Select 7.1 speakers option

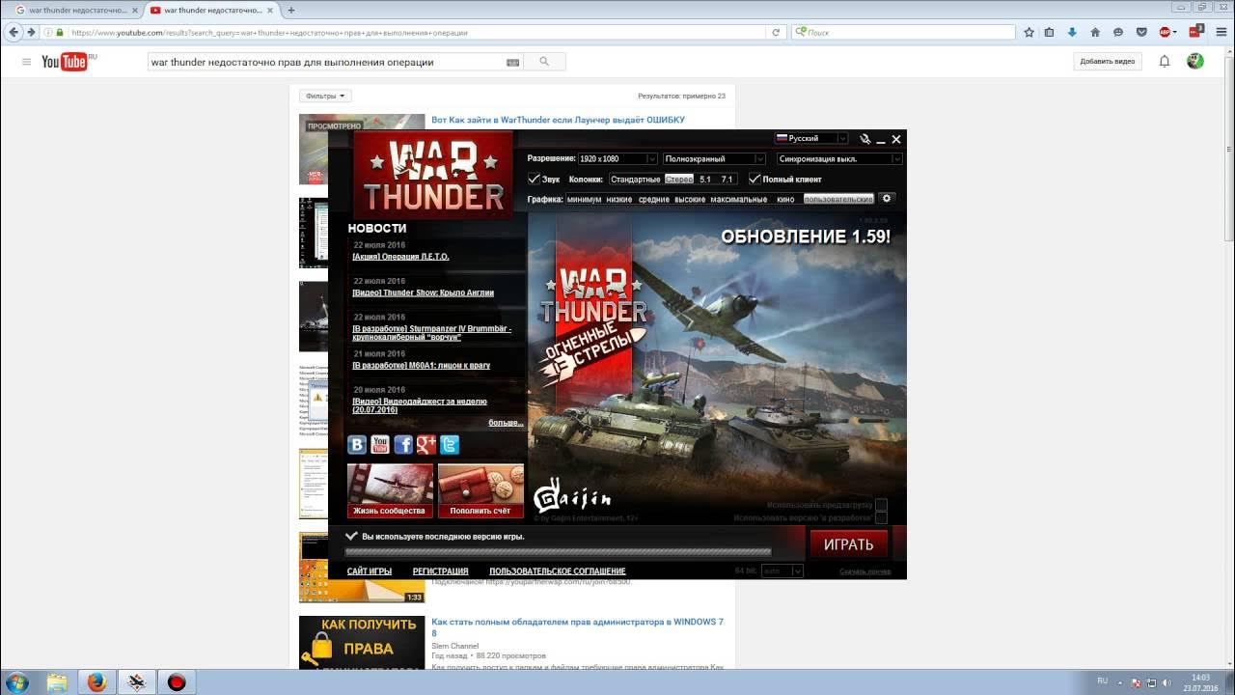tap(727, 180)
